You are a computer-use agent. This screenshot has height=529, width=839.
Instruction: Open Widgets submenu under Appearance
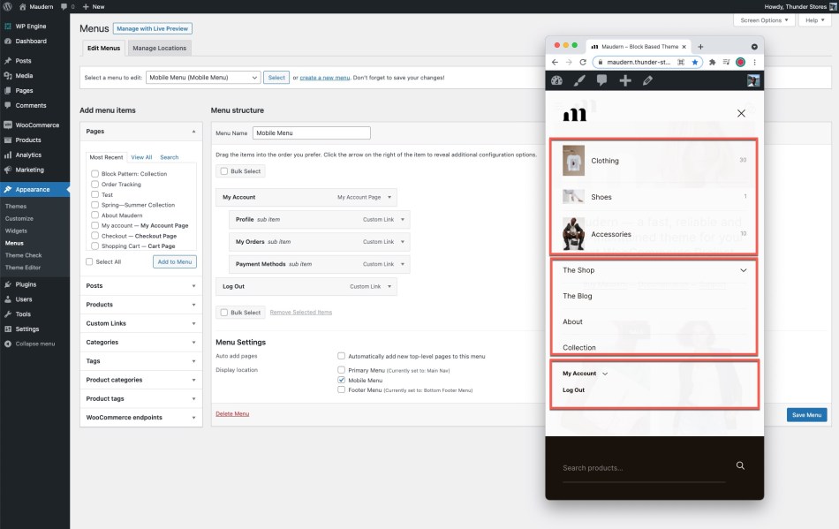coord(16,231)
